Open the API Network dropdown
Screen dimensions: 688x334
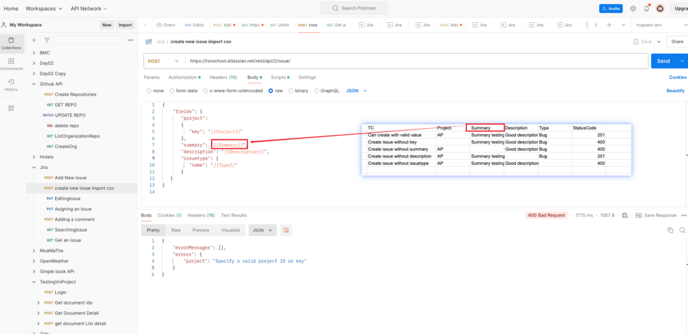click(89, 8)
